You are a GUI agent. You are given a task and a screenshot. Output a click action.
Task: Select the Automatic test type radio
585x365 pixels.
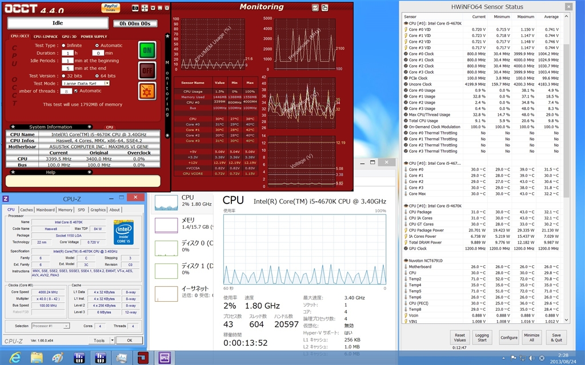tap(97, 46)
